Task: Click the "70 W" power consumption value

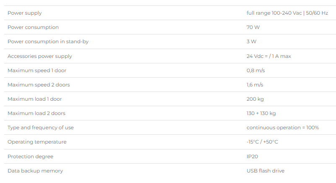Action: click(253, 27)
